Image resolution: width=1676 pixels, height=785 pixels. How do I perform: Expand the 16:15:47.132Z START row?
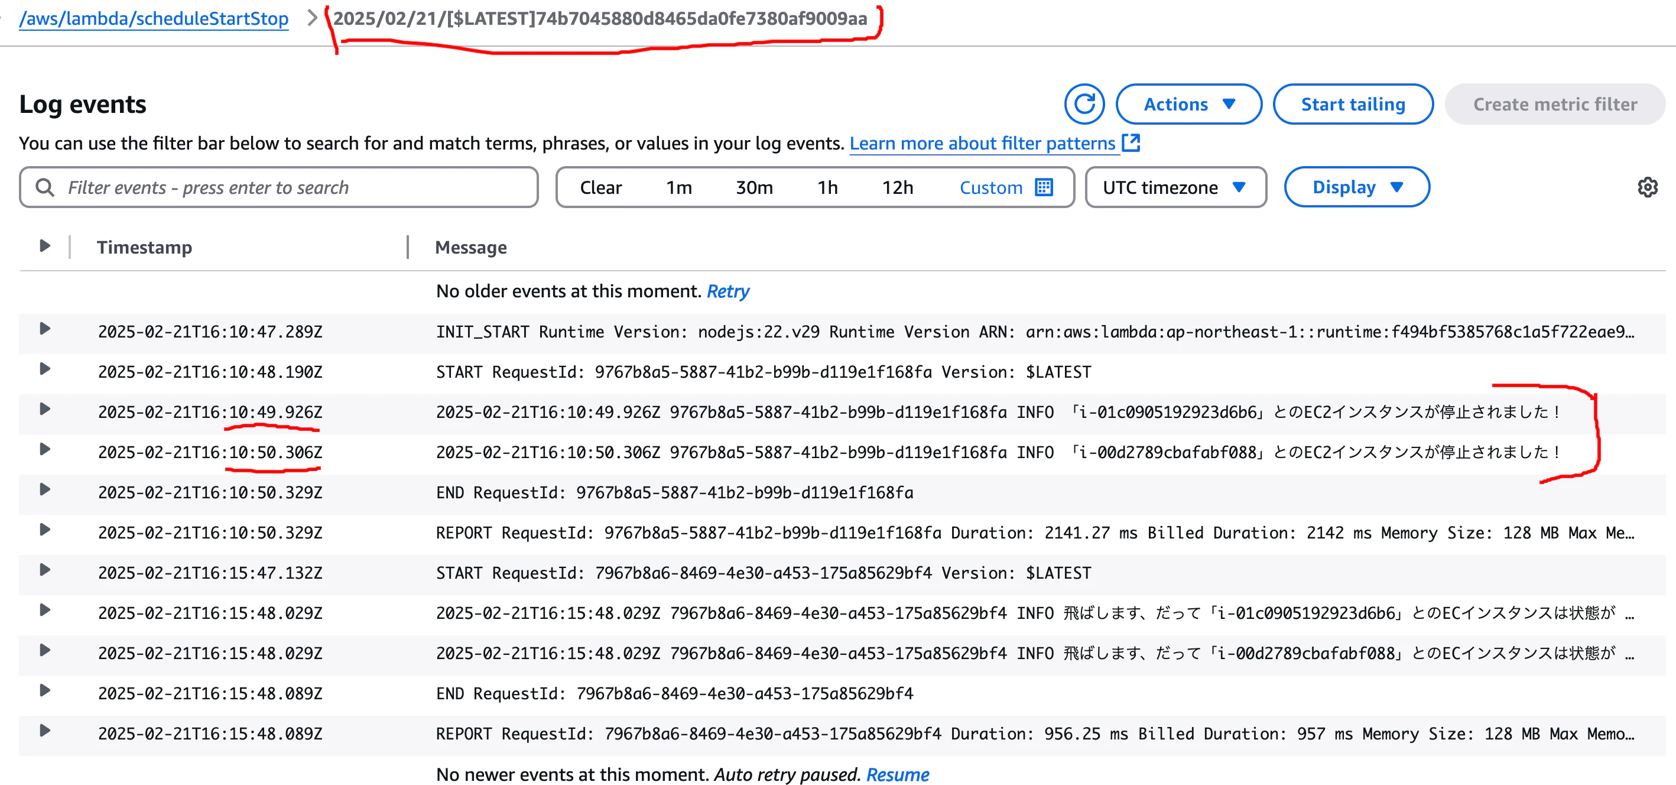pyautogui.click(x=45, y=570)
